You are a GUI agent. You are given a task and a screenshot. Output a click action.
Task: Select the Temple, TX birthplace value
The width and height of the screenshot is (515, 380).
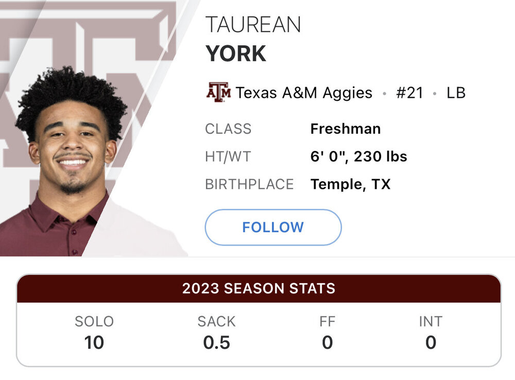pyautogui.click(x=350, y=184)
